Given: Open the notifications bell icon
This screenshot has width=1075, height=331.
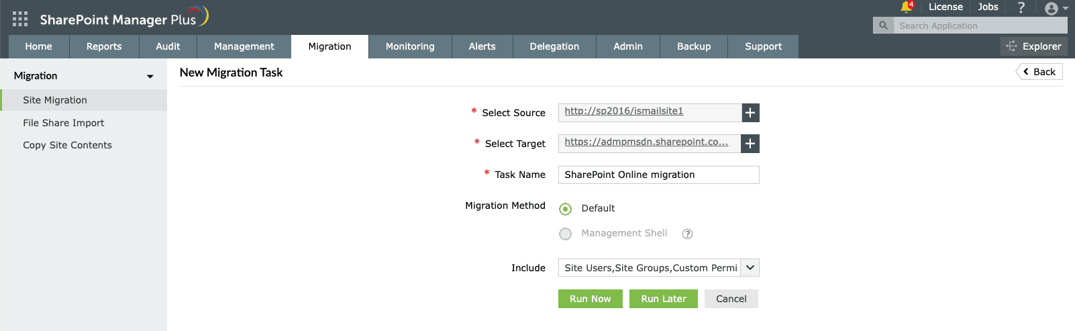Looking at the screenshot, I should (907, 7).
